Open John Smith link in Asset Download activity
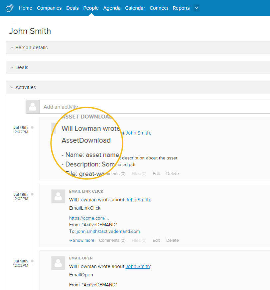The height and width of the screenshot is (290, 270). point(138,133)
